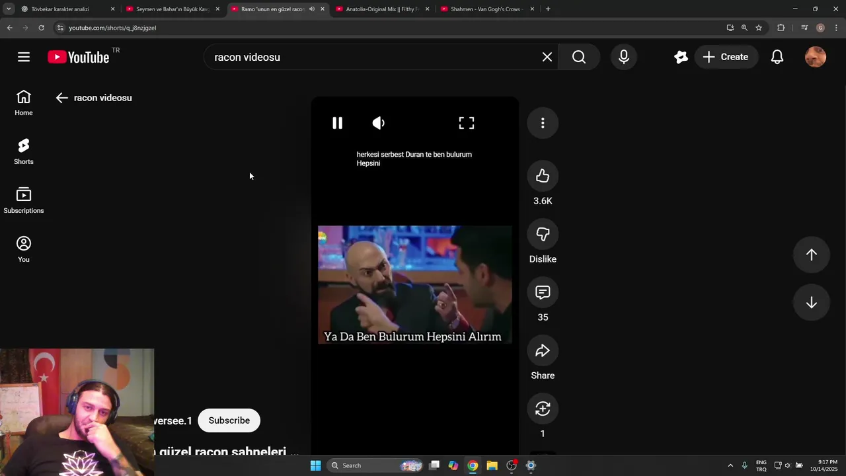This screenshot has width=846, height=476.
Task: Mute the Ramo tab via speaker icon
Action: [x=311, y=9]
